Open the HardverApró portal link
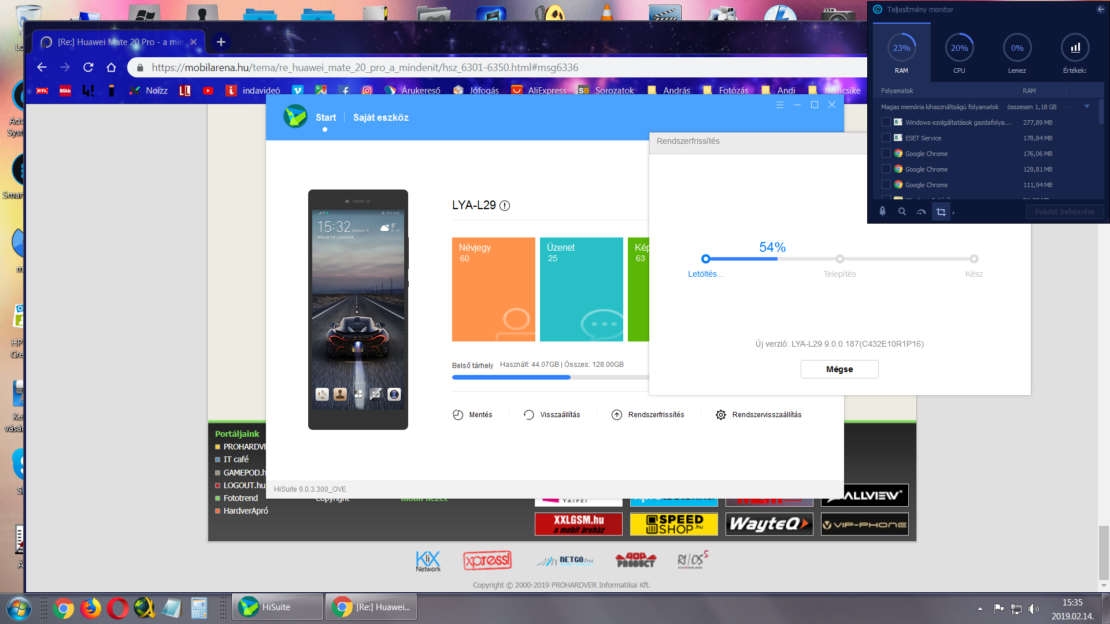This screenshot has width=1110, height=624. tap(246, 511)
